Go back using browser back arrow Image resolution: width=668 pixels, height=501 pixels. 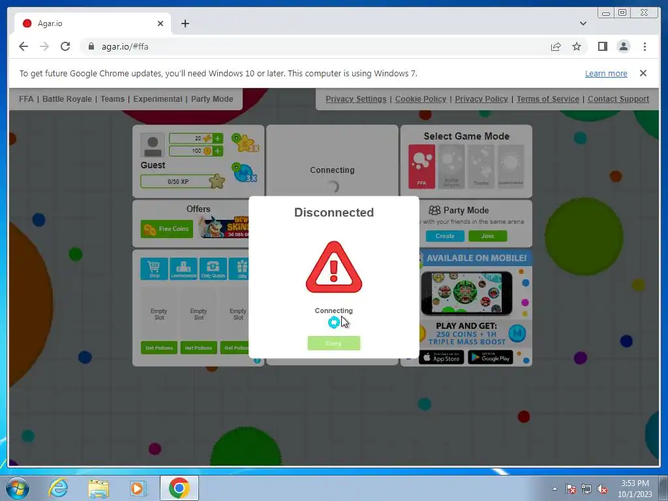click(23, 46)
